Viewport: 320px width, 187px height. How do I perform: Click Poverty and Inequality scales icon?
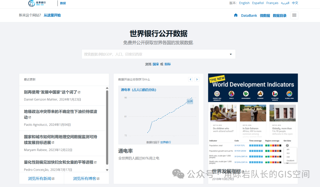coord(217,94)
